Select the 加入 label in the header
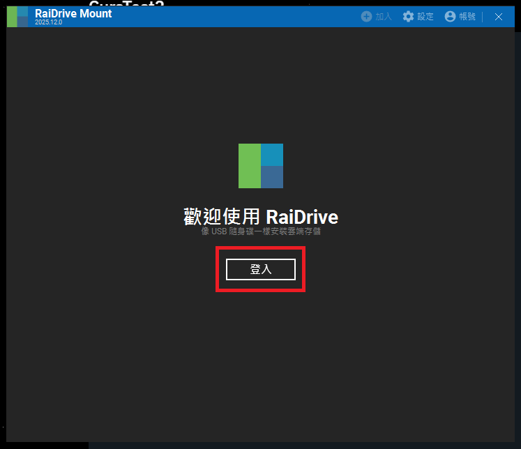The image size is (521, 449). [384, 17]
